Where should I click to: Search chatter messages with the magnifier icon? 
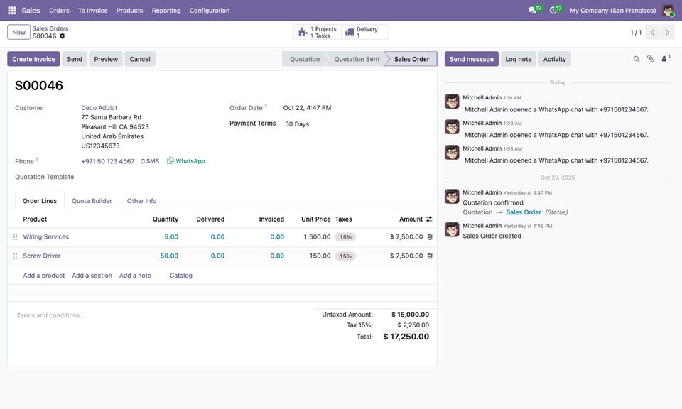click(x=637, y=59)
